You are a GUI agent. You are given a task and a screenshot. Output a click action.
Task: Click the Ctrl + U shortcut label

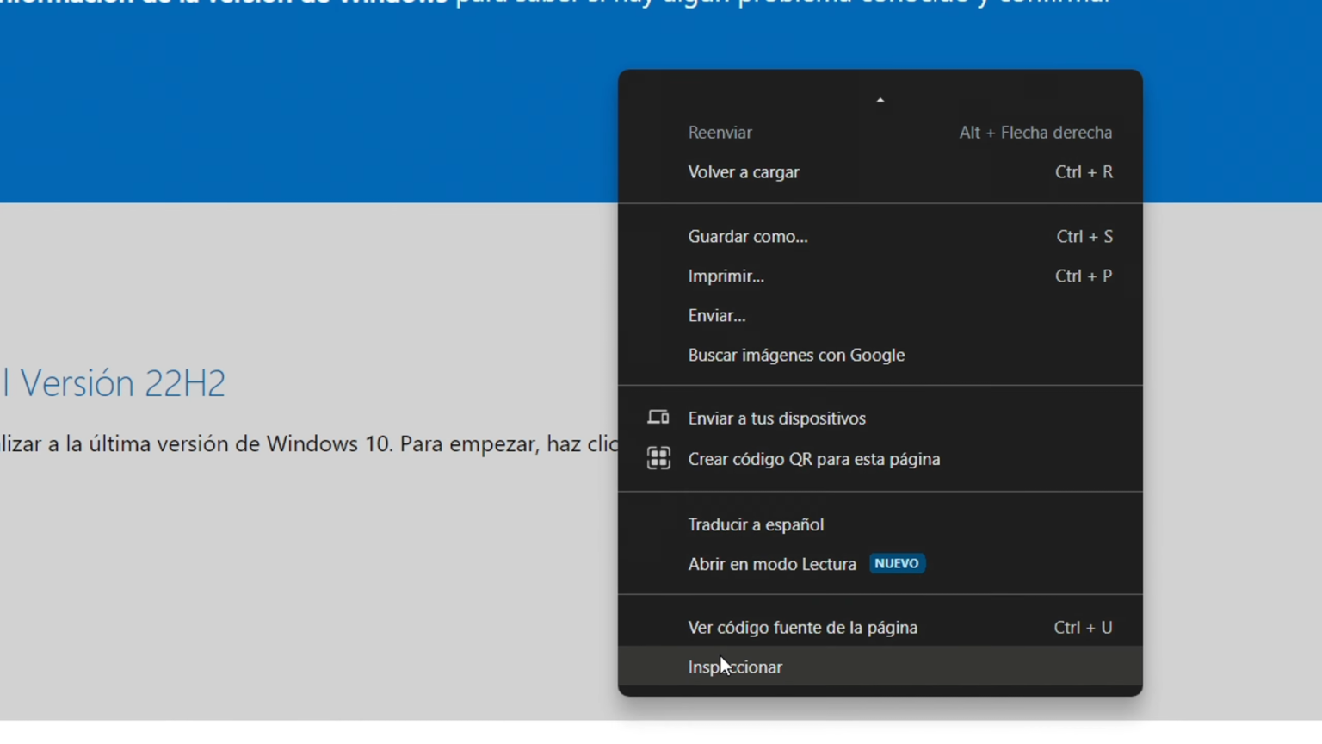point(1083,628)
